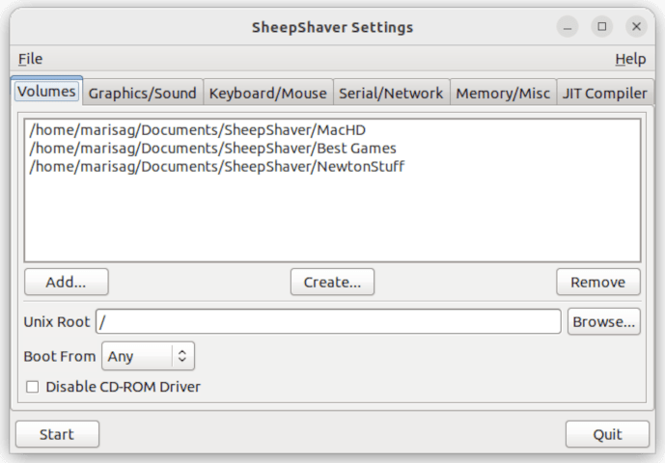This screenshot has height=463, width=665.
Task: Browse for a Unix Root folder
Action: 604,322
